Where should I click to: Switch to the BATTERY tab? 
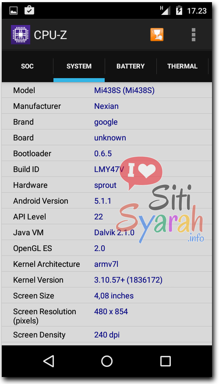131,66
